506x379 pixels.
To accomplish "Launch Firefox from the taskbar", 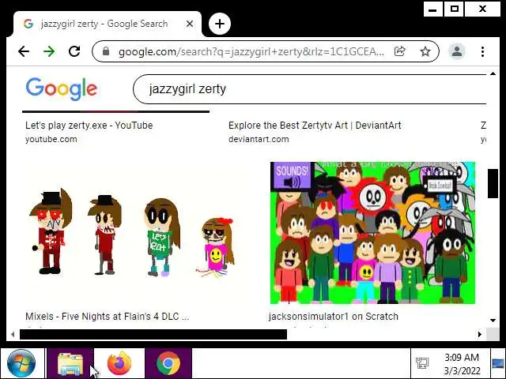I will click(x=119, y=364).
